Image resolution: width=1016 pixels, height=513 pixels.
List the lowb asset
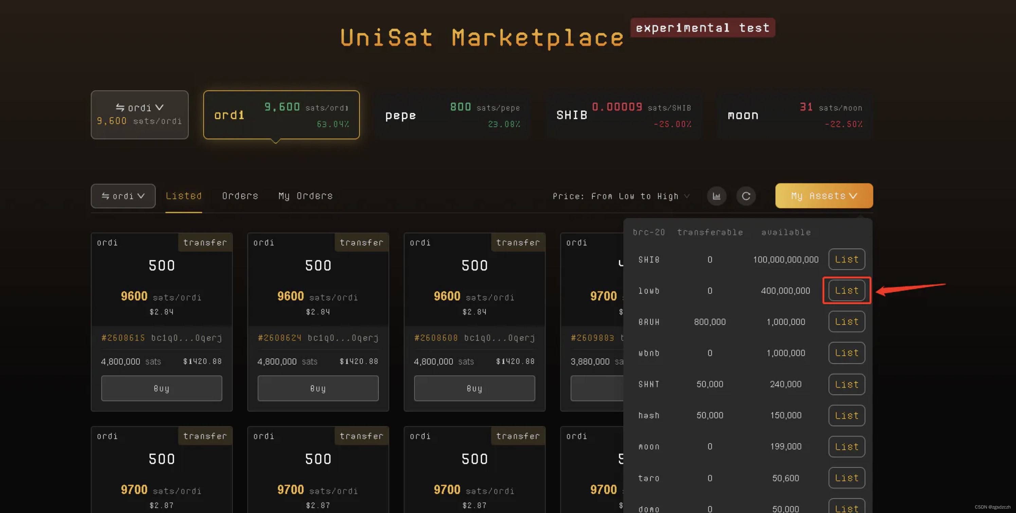[x=847, y=290]
